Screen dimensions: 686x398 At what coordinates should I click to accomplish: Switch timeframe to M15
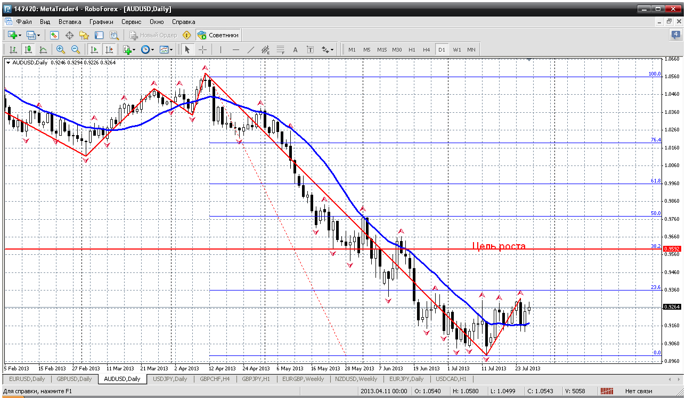382,49
